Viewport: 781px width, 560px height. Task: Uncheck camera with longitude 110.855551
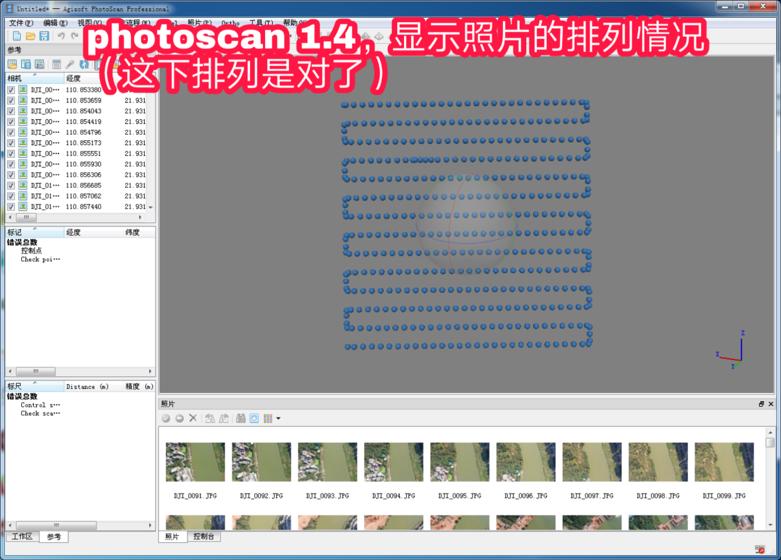pyautogui.click(x=11, y=154)
